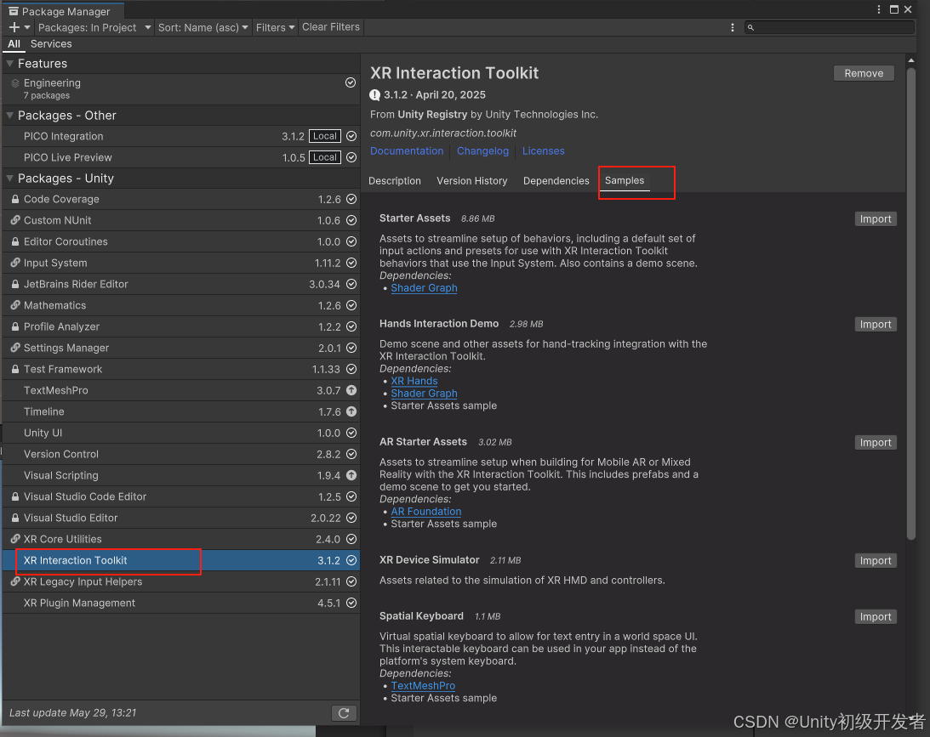Click the Settings Manager link icon
Screen dimensions: 930x737
(14, 348)
